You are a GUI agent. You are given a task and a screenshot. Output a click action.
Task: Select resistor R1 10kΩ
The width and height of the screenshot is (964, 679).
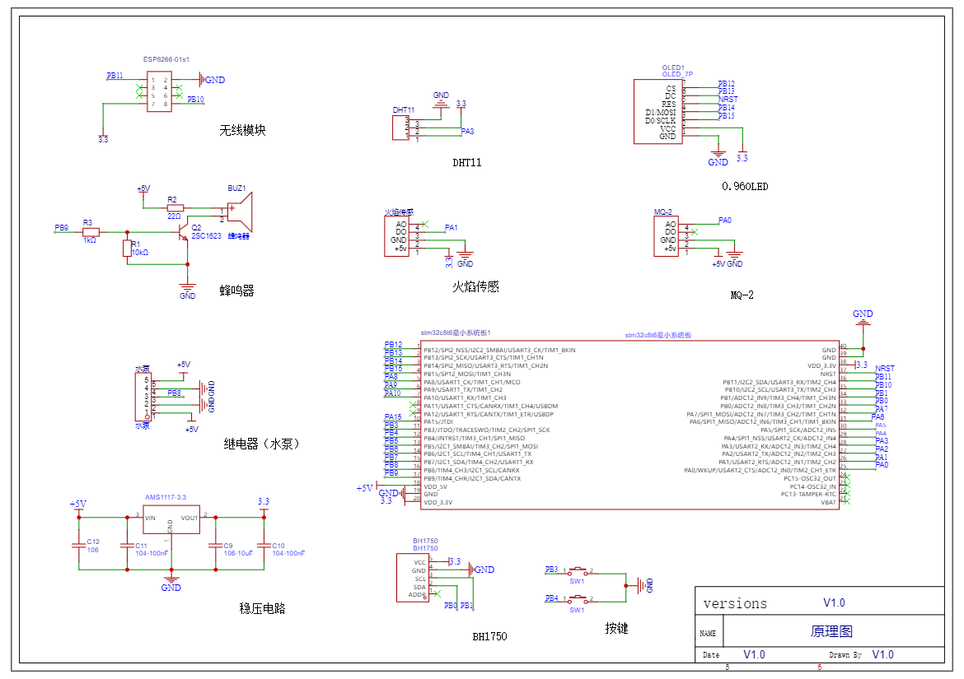pos(127,248)
